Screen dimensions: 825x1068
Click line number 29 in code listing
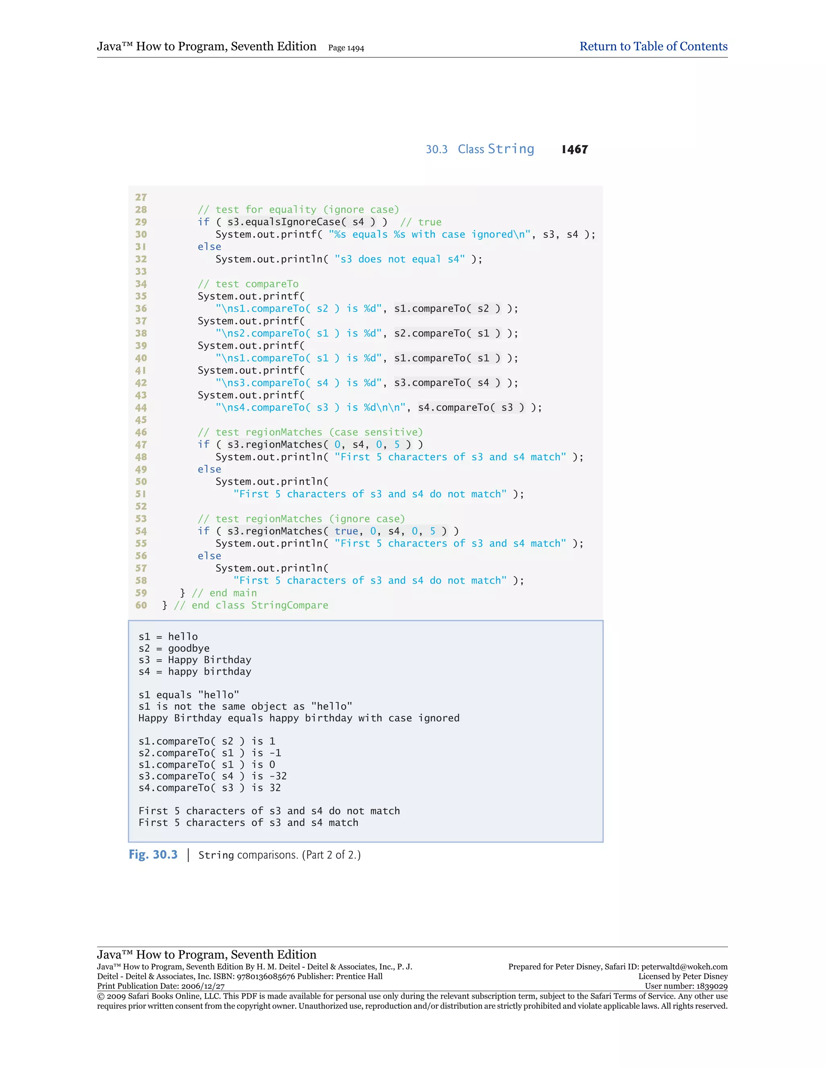[x=141, y=222]
